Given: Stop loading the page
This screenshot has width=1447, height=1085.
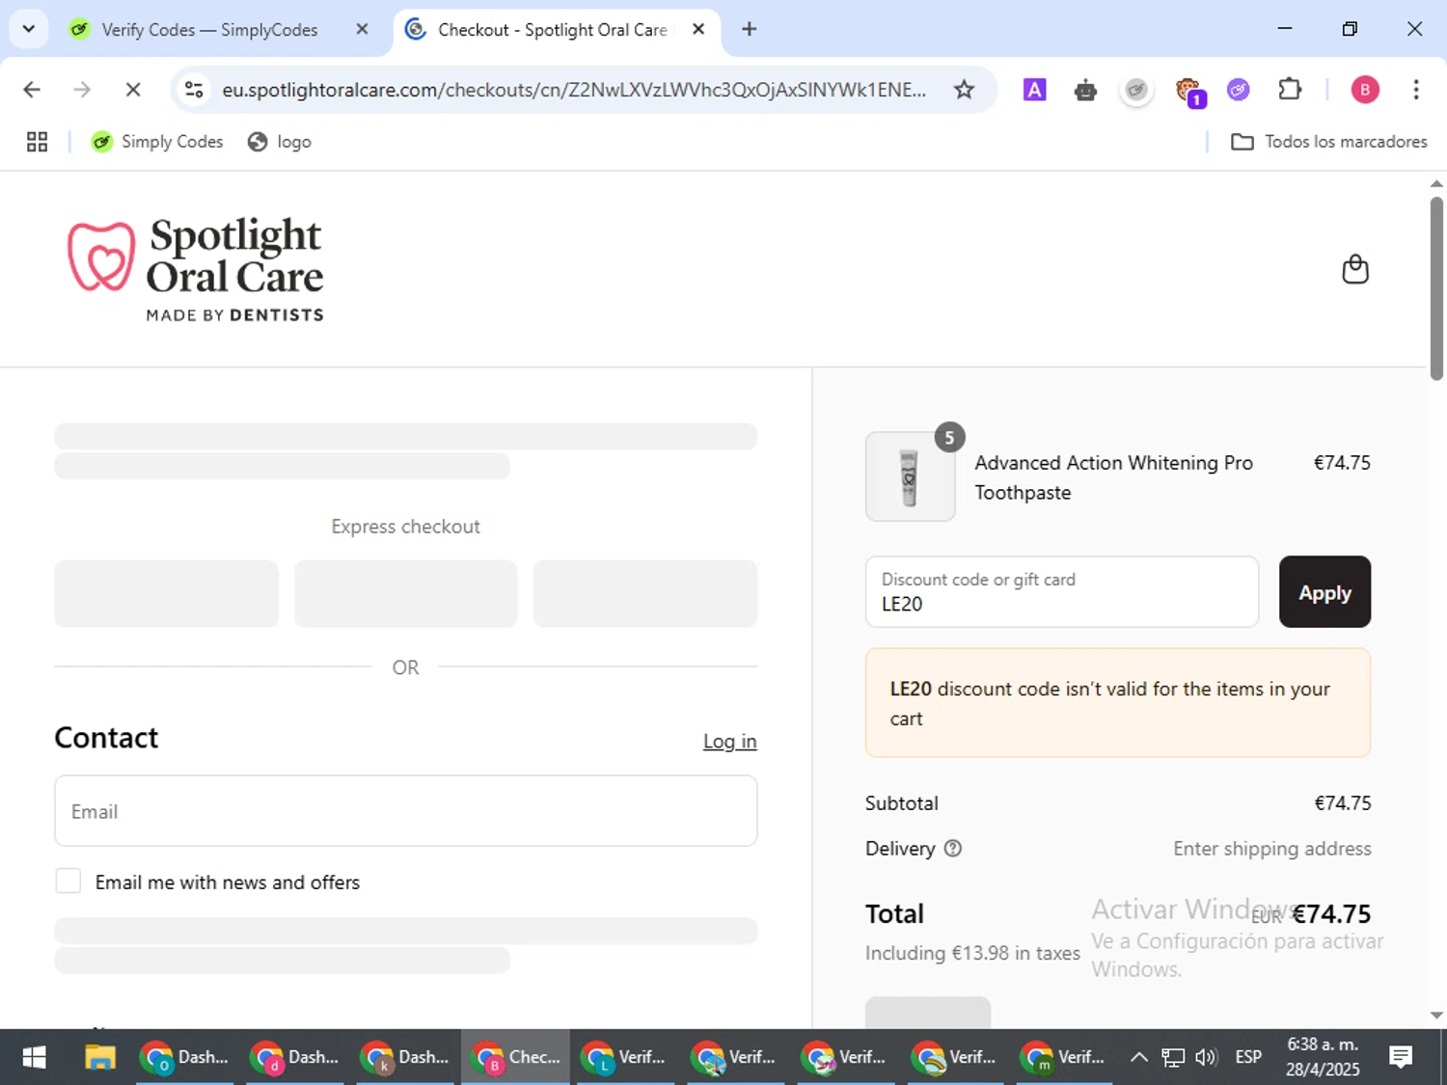Looking at the screenshot, I should coord(133,90).
